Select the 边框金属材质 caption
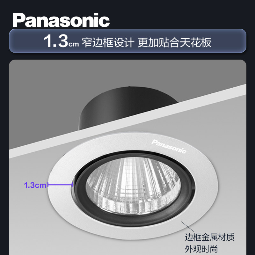Image resolution: width=255 pixels, height=255 pixels. pos(209,237)
